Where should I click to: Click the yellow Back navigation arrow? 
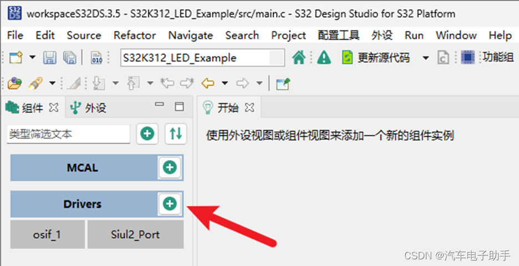click(208, 83)
